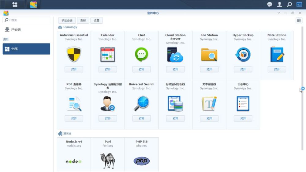Open the Calendar package icon
The height and width of the screenshot is (172, 306).
tap(108, 55)
